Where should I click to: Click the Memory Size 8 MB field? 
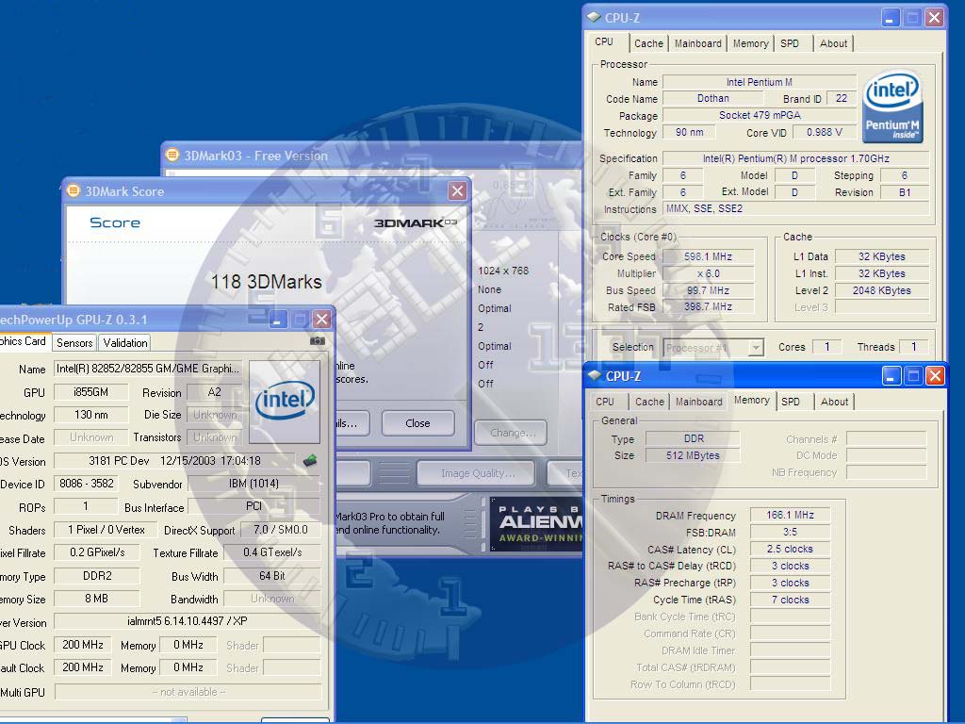pyautogui.click(x=97, y=599)
